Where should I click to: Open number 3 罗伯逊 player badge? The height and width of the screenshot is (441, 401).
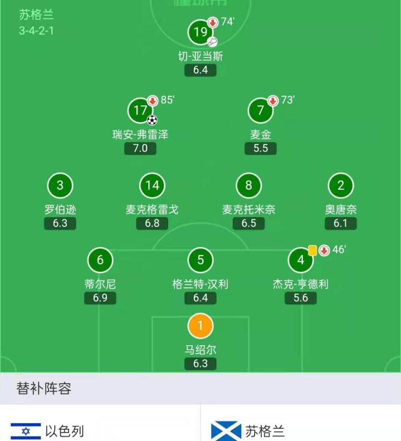click(x=60, y=186)
